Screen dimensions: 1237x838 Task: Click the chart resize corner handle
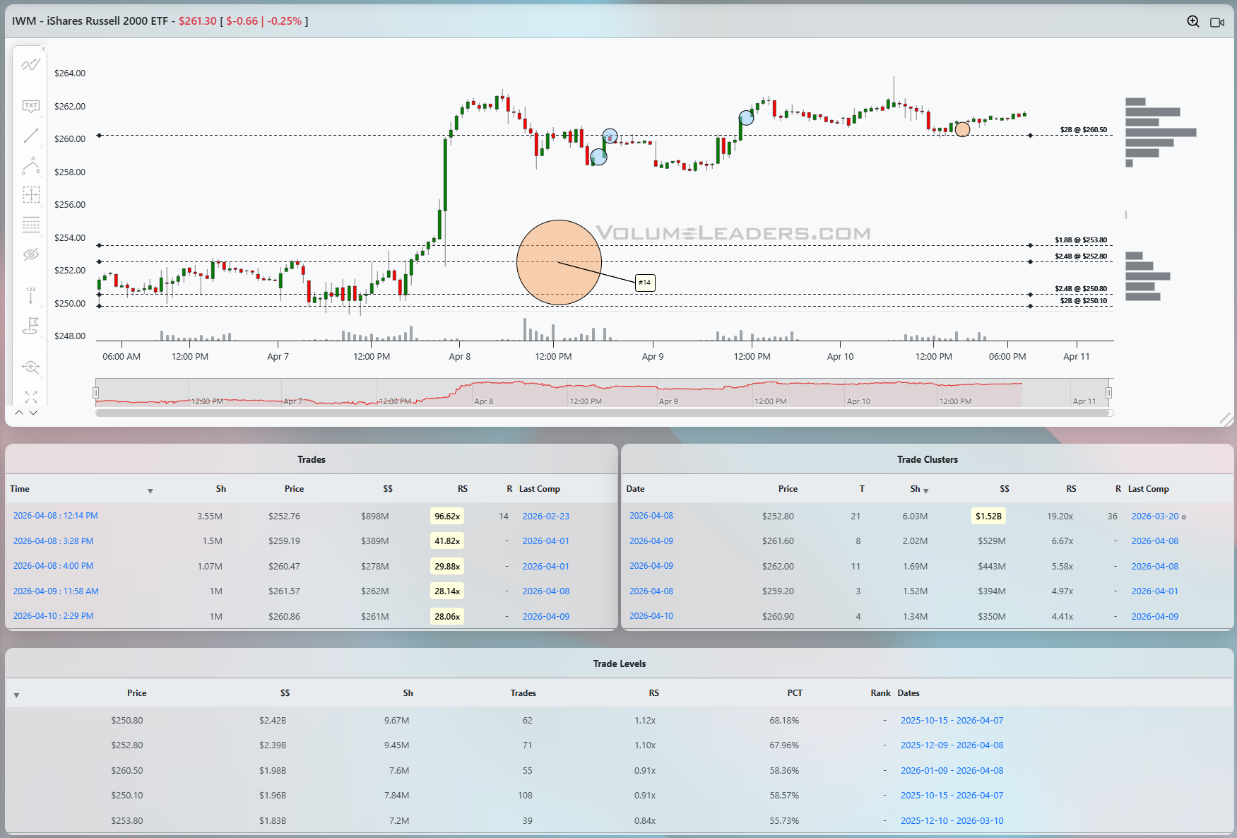pos(1226,419)
